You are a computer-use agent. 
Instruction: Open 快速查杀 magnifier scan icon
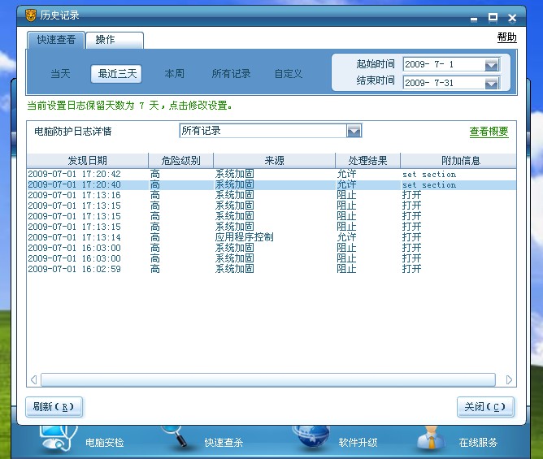[x=176, y=436]
